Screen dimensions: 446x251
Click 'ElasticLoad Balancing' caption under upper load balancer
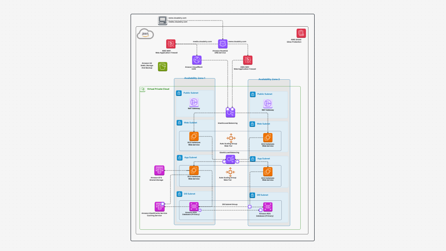[x=228, y=123]
